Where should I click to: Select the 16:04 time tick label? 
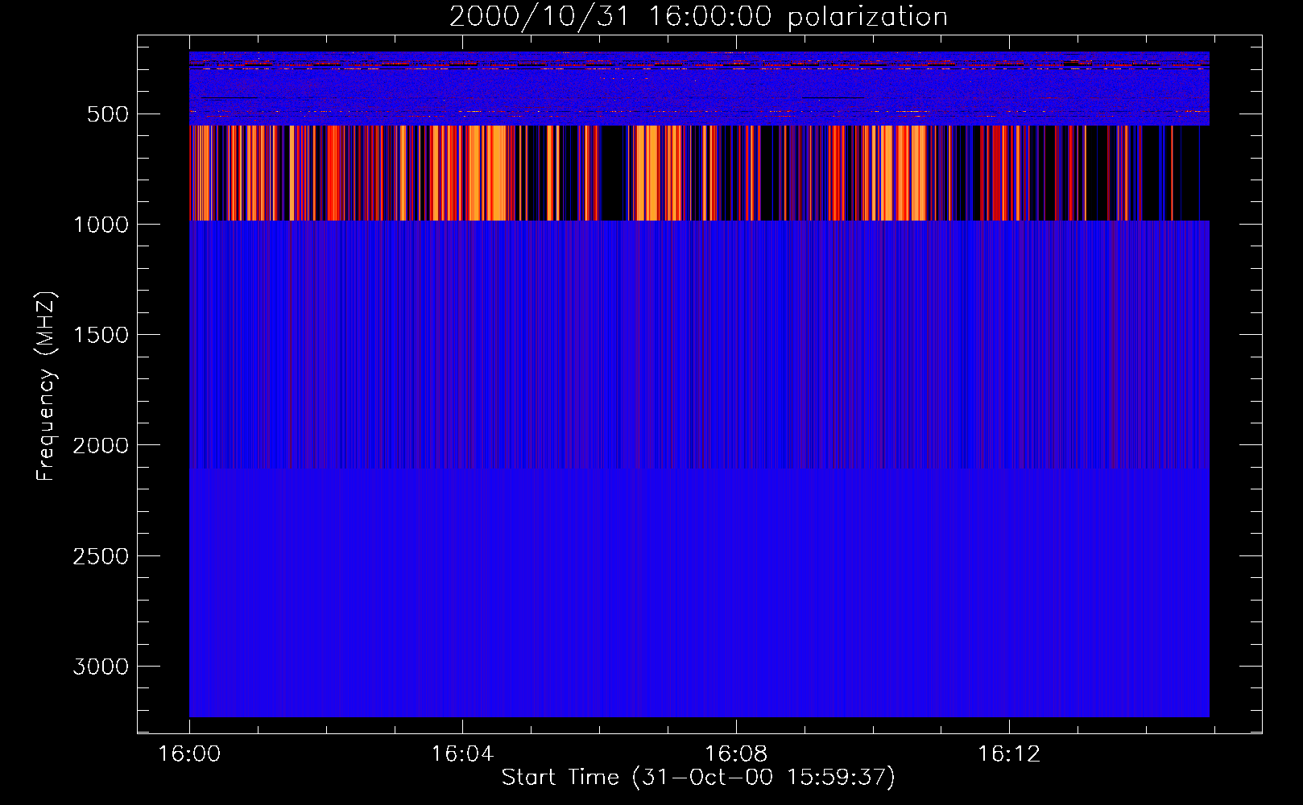coord(462,754)
